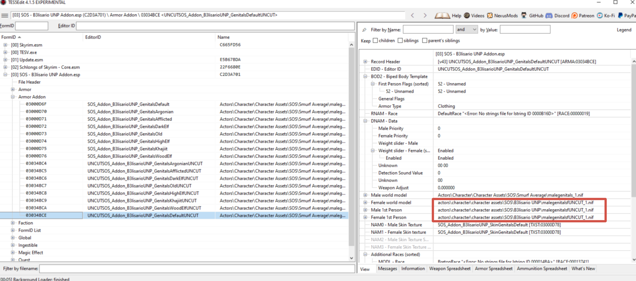636x281 pixels.
Task: Expand the Record Header row
Action: pos(365,62)
